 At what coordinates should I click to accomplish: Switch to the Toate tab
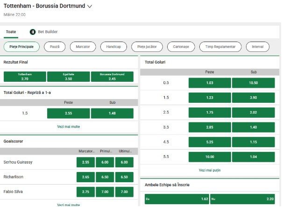11,32
